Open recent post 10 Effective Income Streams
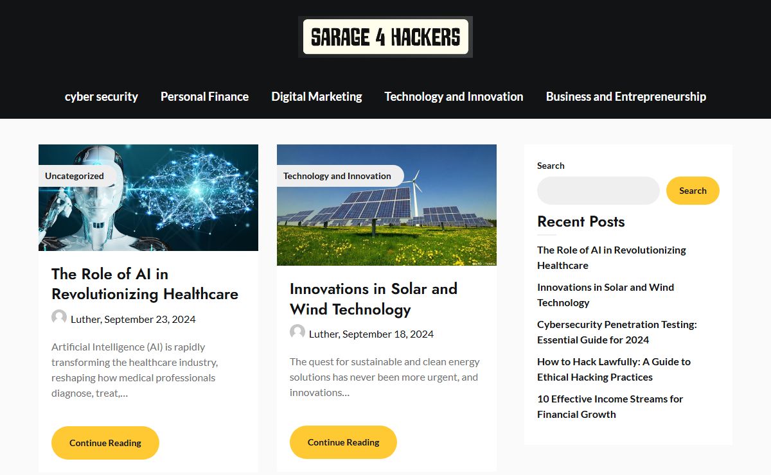 610,406
